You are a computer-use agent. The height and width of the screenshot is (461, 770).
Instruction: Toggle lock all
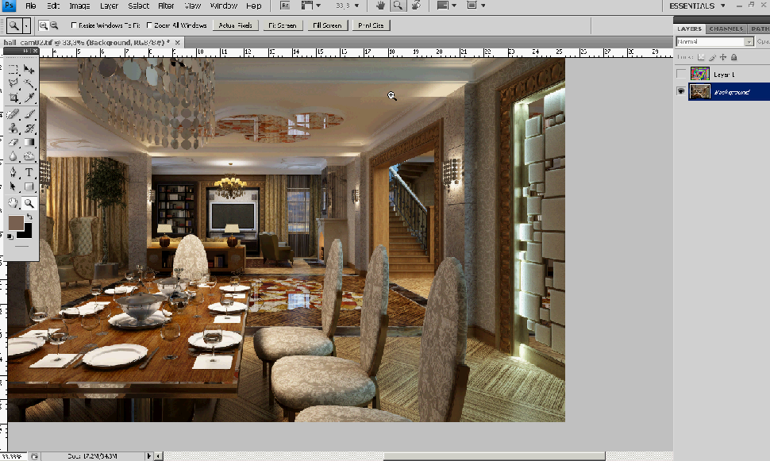(733, 57)
